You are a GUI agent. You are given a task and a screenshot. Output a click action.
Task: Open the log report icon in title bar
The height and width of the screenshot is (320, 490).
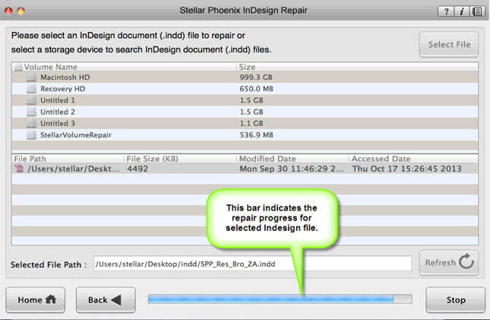[x=476, y=11]
